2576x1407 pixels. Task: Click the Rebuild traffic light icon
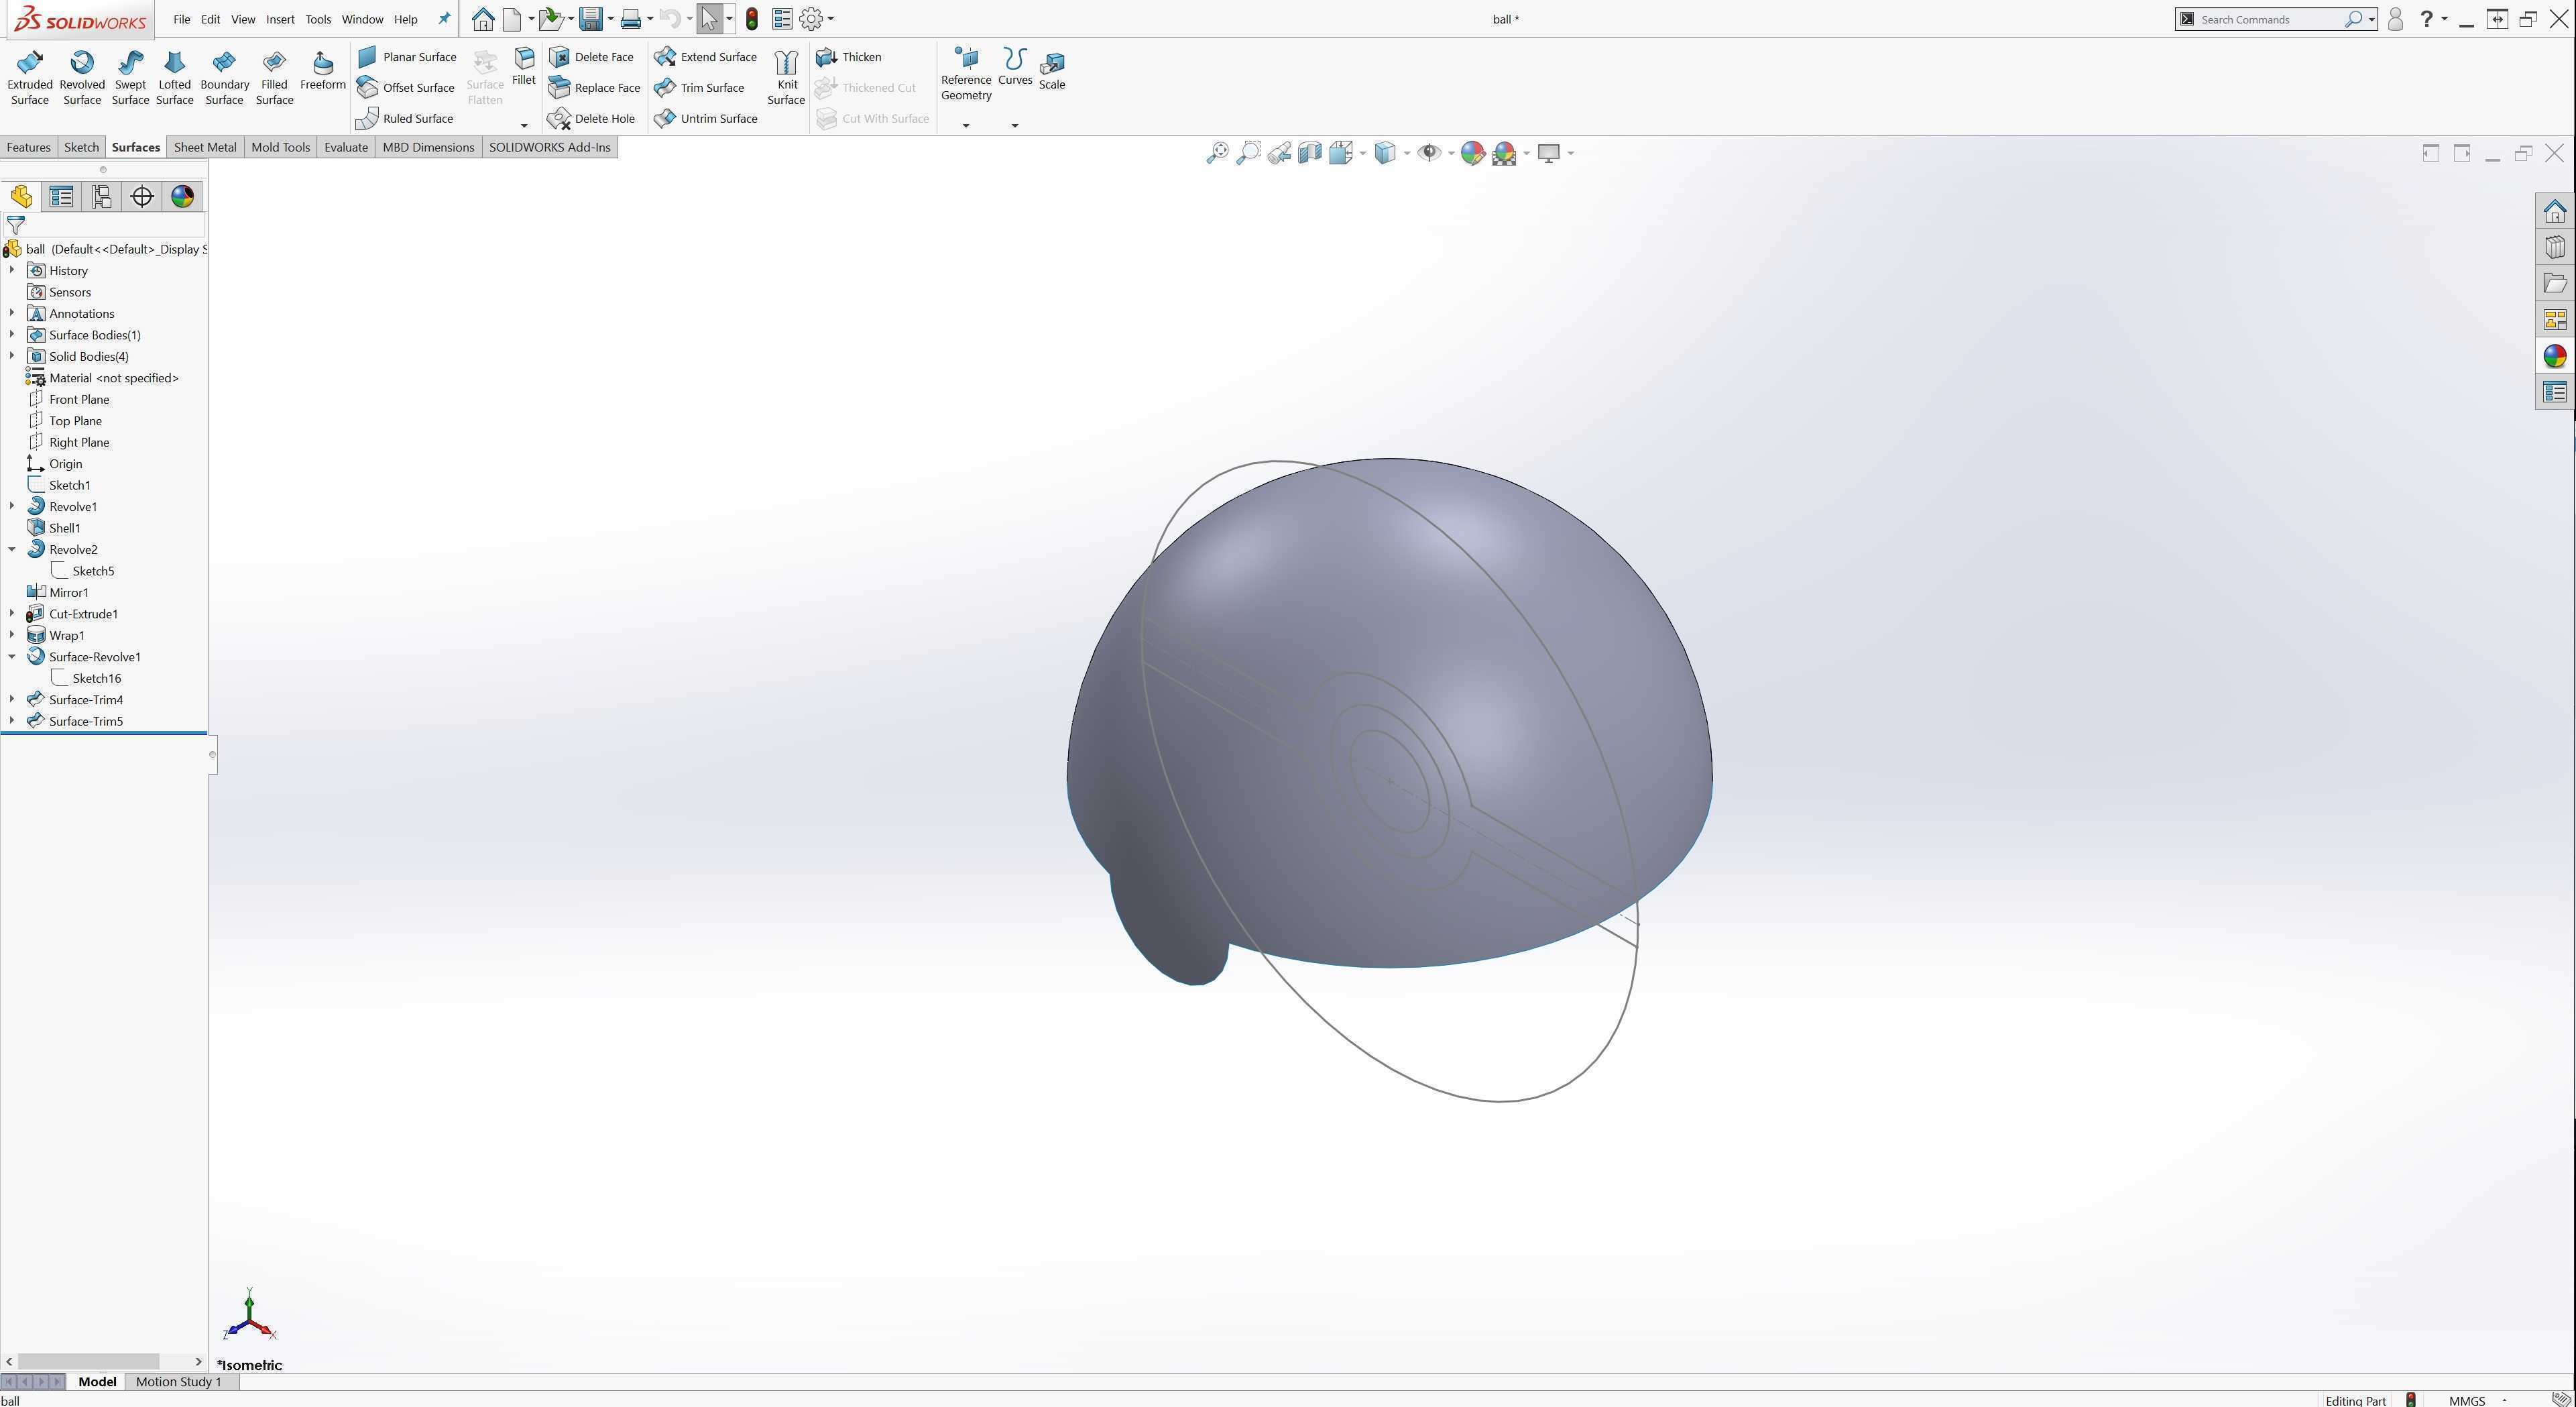[x=752, y=19]
